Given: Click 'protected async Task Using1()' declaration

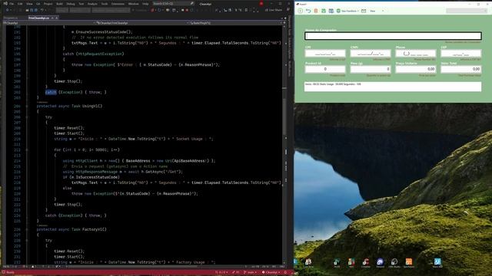Looking at the screenshot, I should coord(69,106).
